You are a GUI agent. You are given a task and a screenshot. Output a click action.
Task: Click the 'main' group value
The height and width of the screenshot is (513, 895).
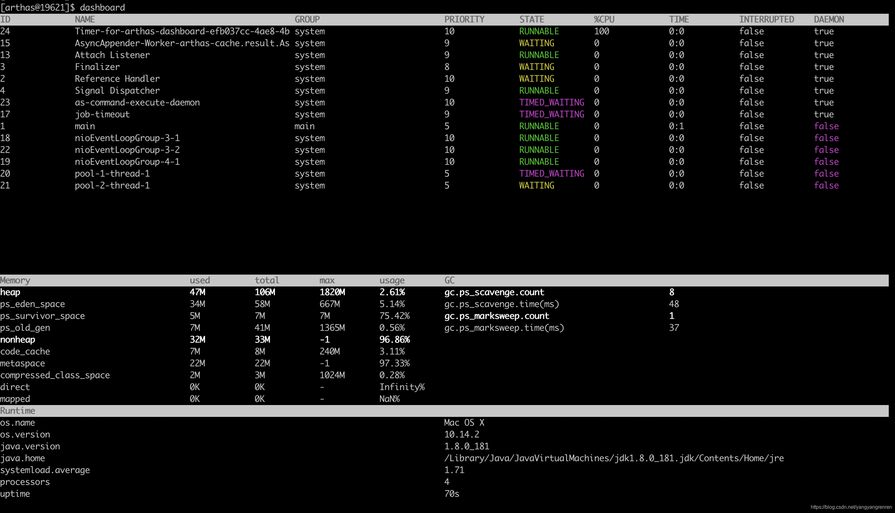[305, 126]
